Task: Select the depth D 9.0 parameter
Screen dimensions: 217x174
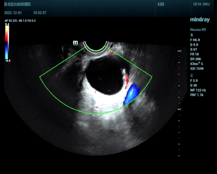Action: (x=194, y=45)
